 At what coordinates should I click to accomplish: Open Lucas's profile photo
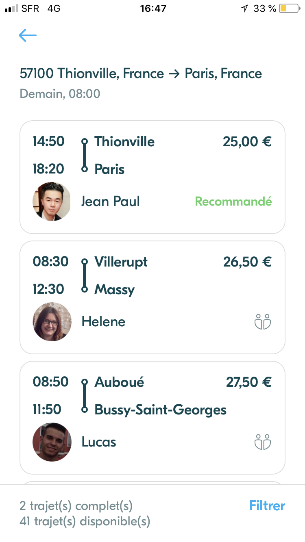[52, 442]
